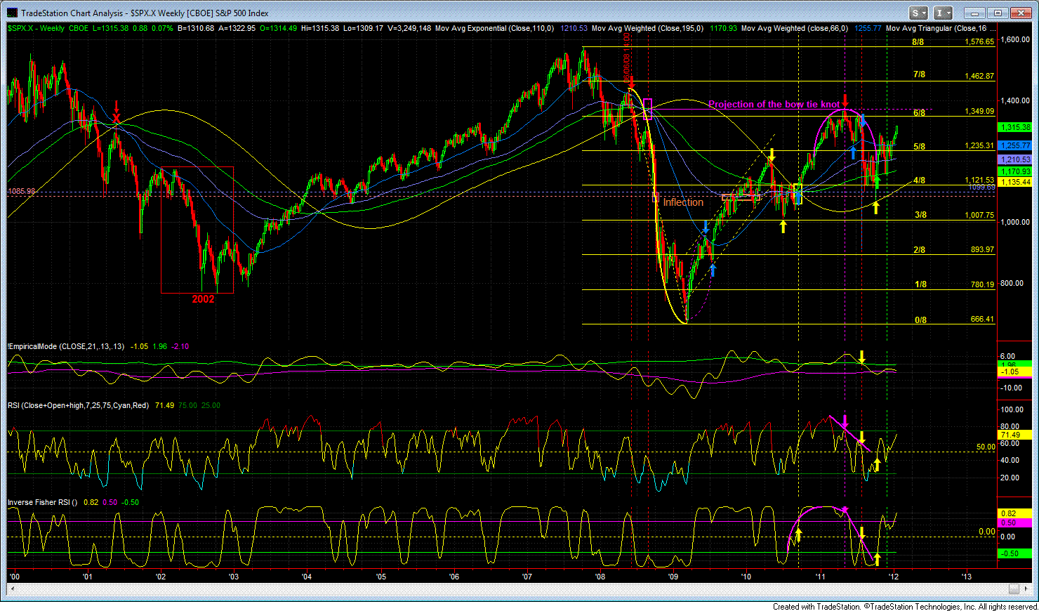Viewport: 1039px width, 611px height.
Task: Click the 8/8 level label
Action: click(x=918, y=42)
